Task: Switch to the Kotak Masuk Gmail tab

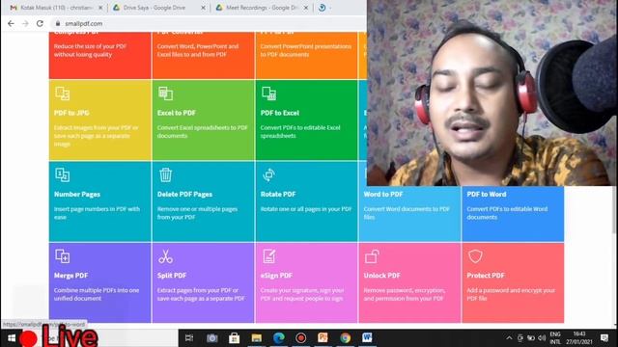Action: point(54,8)
